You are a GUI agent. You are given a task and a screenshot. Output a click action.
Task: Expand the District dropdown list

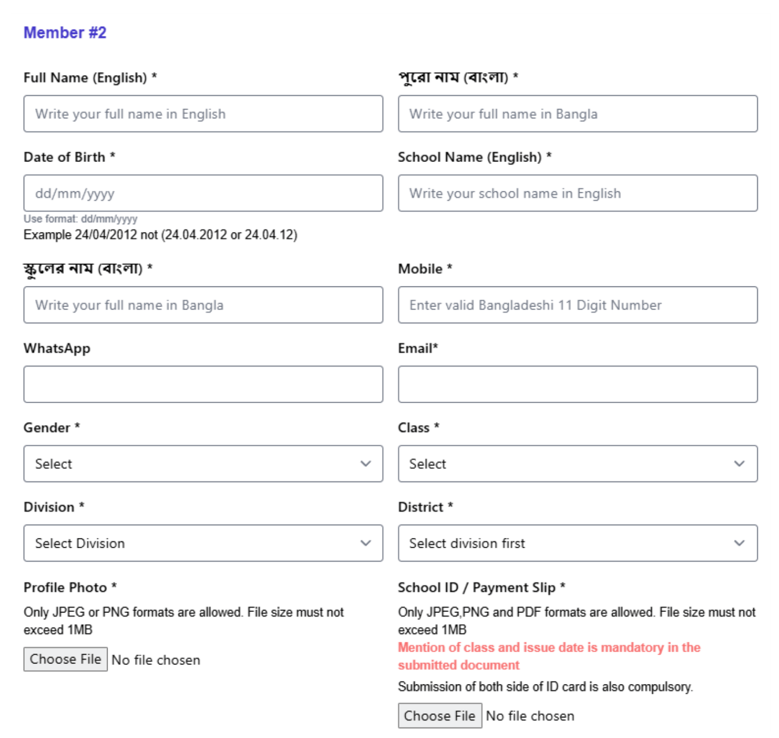click(578, 543)
